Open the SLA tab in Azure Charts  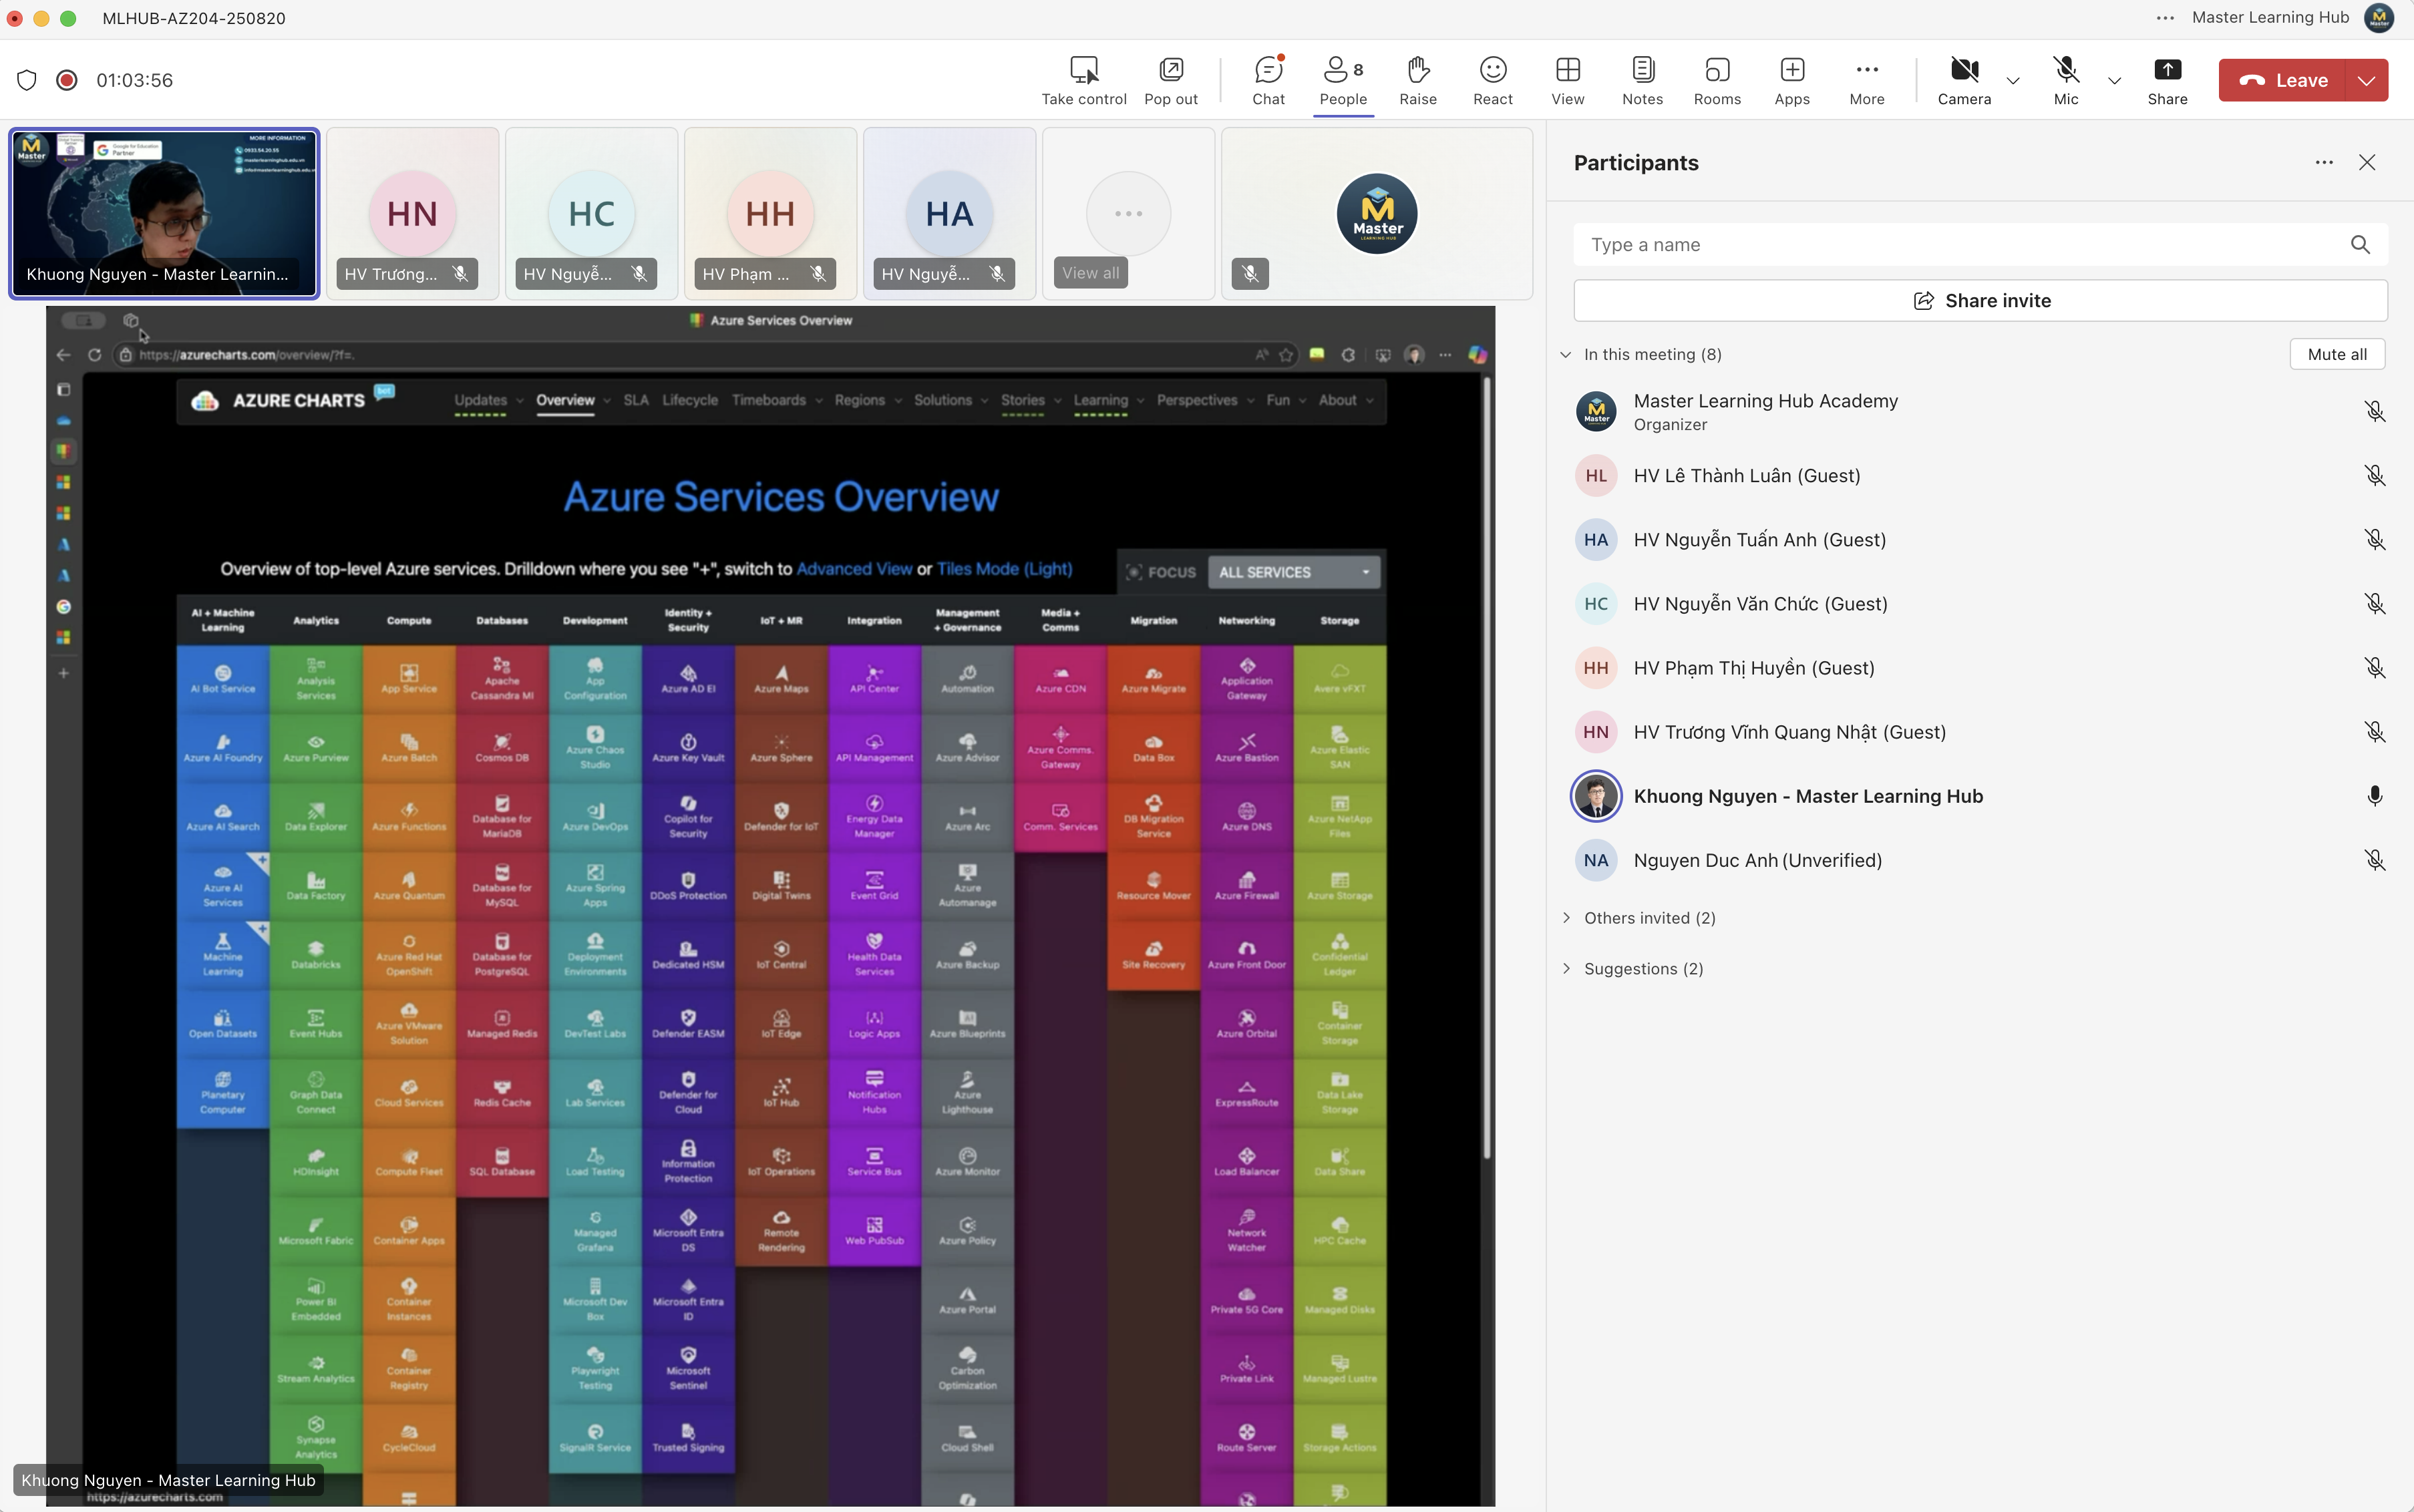tap(636, 400)
